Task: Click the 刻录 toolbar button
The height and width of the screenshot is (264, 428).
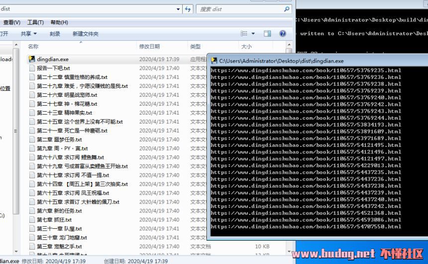Action: tap(55, 34)
